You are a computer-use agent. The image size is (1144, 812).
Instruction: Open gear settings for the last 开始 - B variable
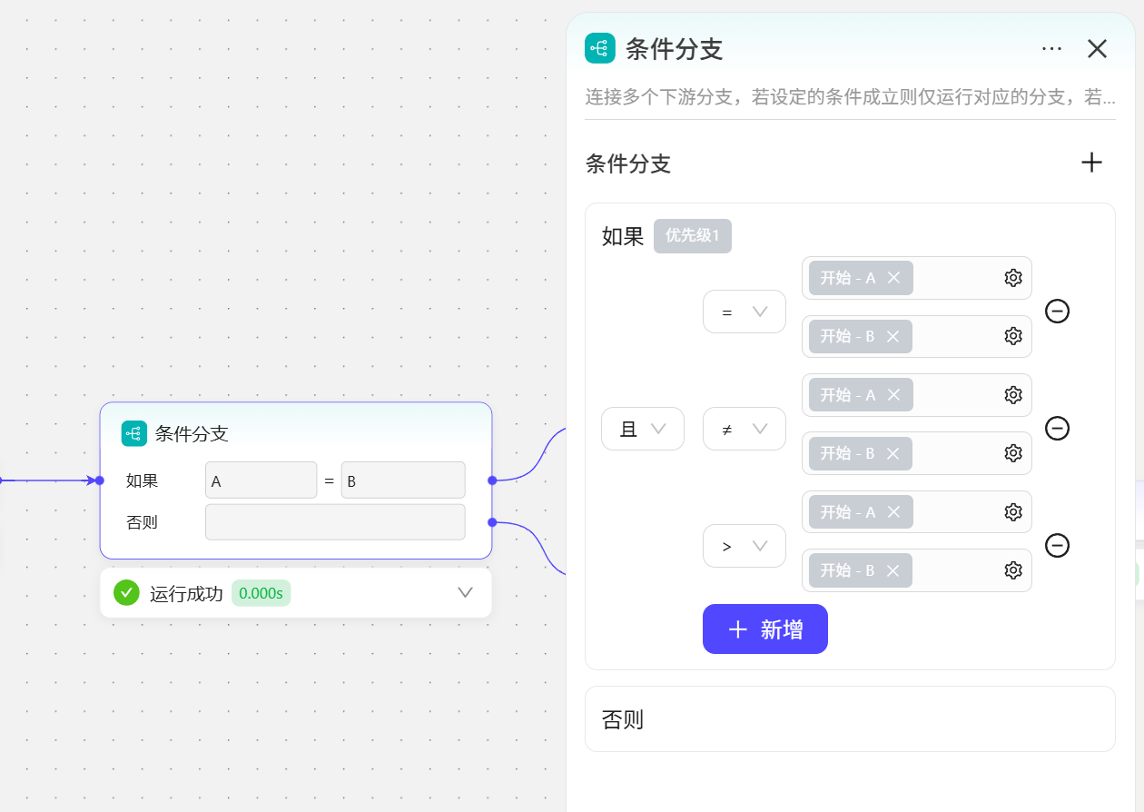coord(1013,570)
